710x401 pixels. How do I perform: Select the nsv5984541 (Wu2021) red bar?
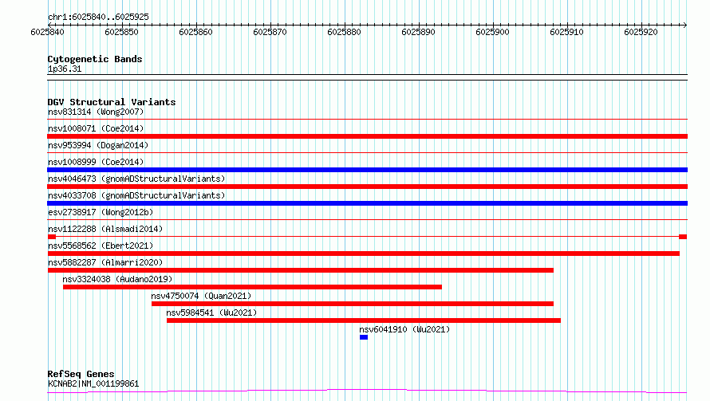(x=364, y=320)
